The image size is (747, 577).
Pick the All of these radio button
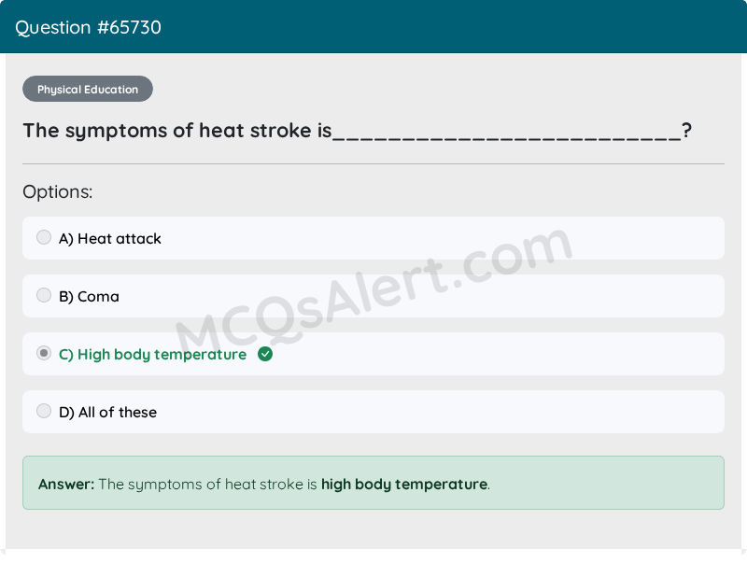point(44,411)
